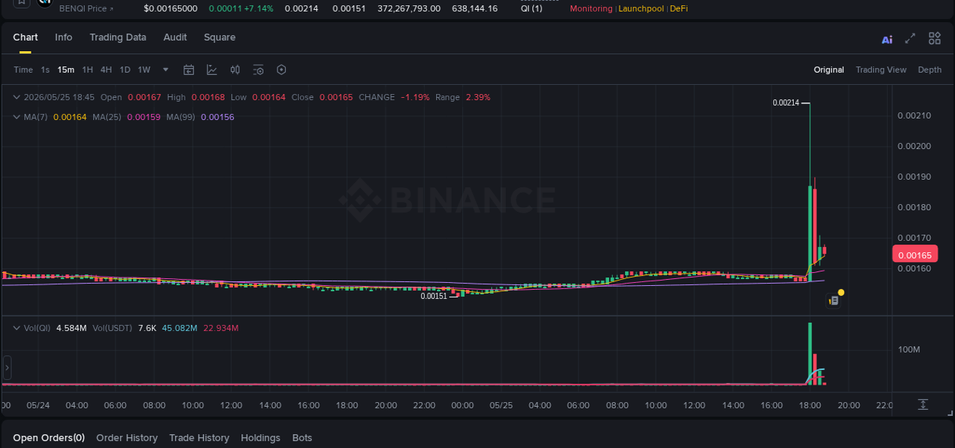Click the MA(25) indicator label
This screenshot has width=955, height=448.
107,117
